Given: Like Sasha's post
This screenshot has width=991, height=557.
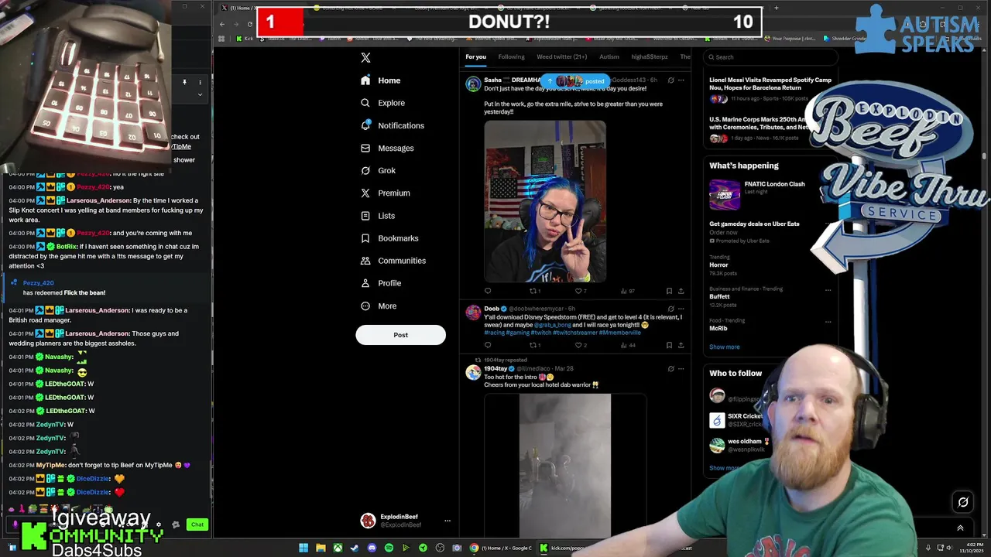Looking at the screenshot, I should click(580, 291).
